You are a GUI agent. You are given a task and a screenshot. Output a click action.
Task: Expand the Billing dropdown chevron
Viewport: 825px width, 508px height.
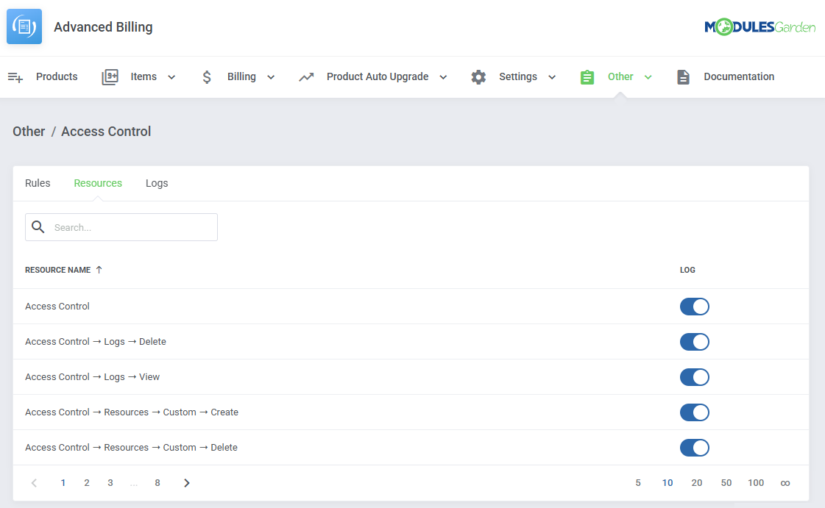pyautogui.click(x=271, y=77)
